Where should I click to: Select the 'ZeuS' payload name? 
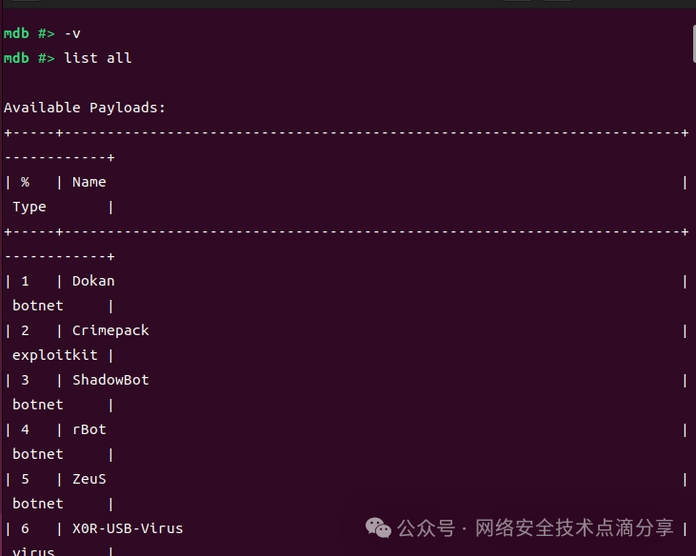(89, 479)
